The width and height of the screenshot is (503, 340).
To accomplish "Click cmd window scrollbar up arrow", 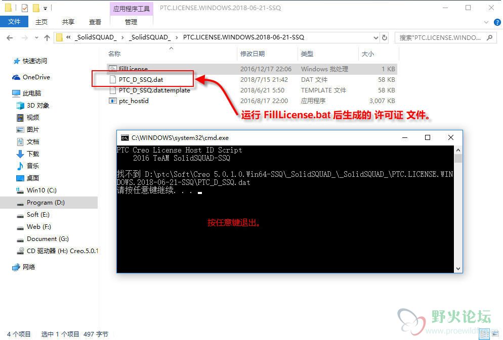I will tap(458, 150).
